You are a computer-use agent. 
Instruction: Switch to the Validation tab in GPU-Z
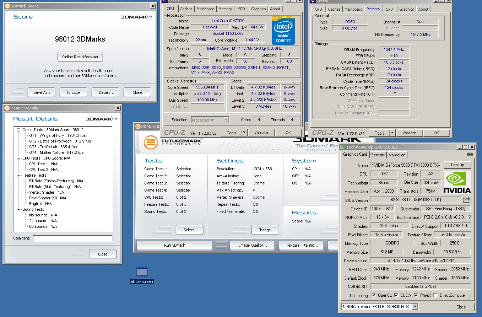397,155
